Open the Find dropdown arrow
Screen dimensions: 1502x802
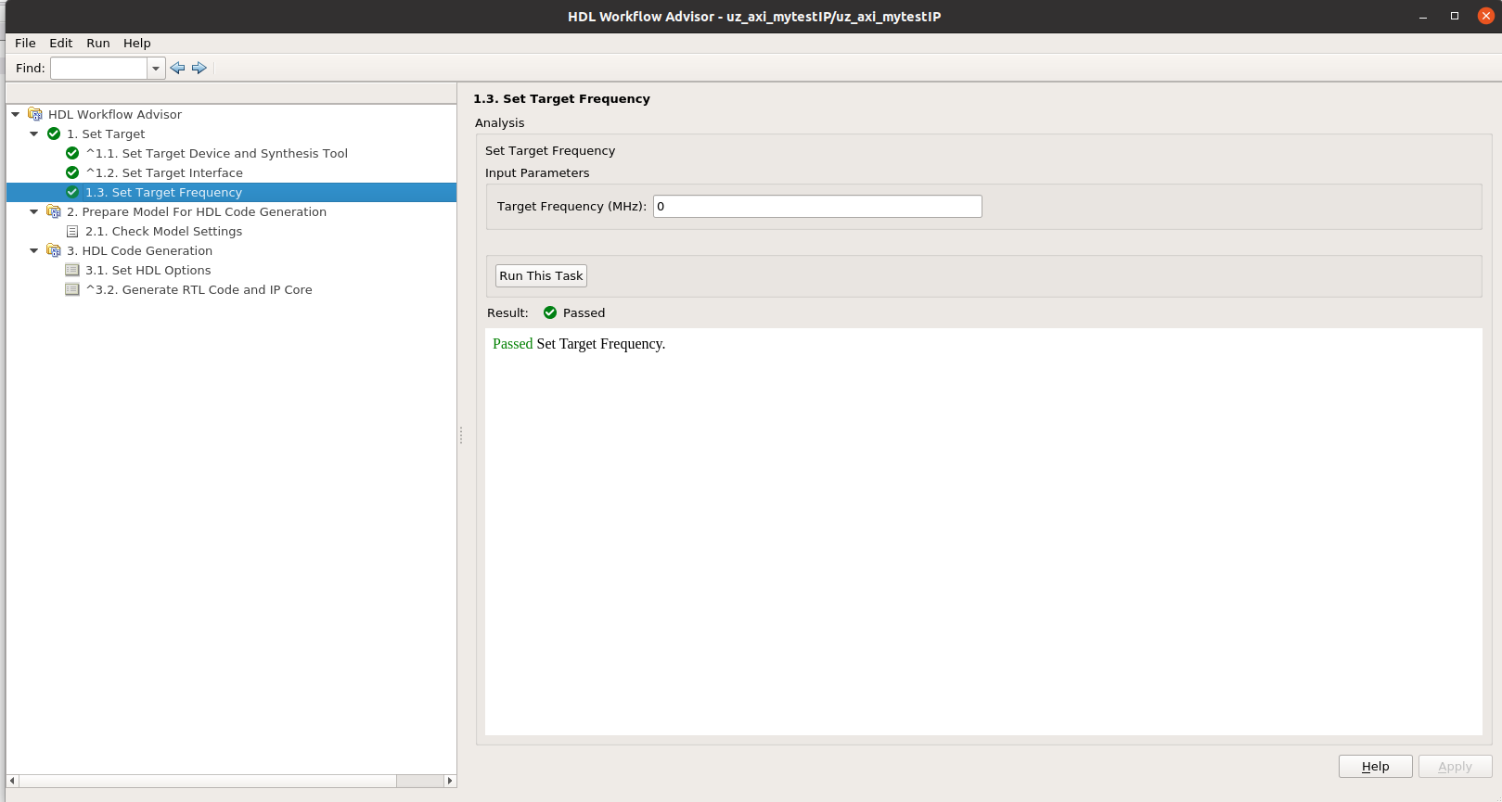156,68
